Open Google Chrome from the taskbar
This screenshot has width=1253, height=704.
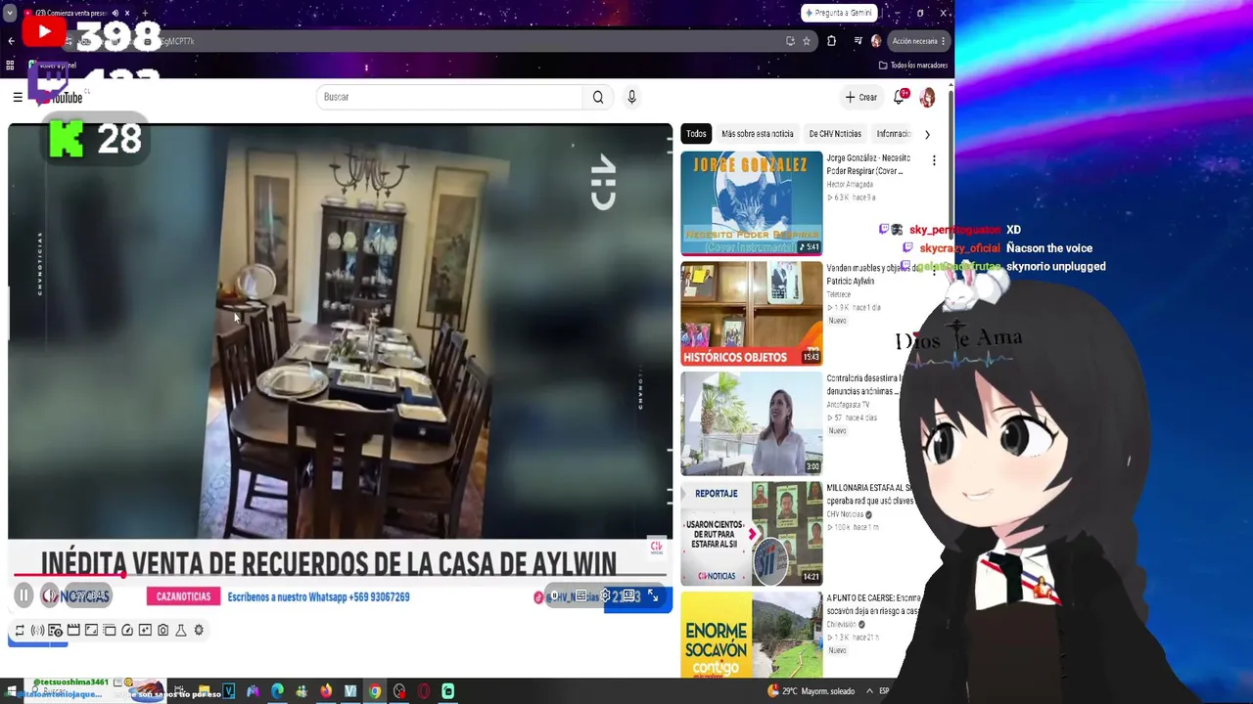(375, 691)
